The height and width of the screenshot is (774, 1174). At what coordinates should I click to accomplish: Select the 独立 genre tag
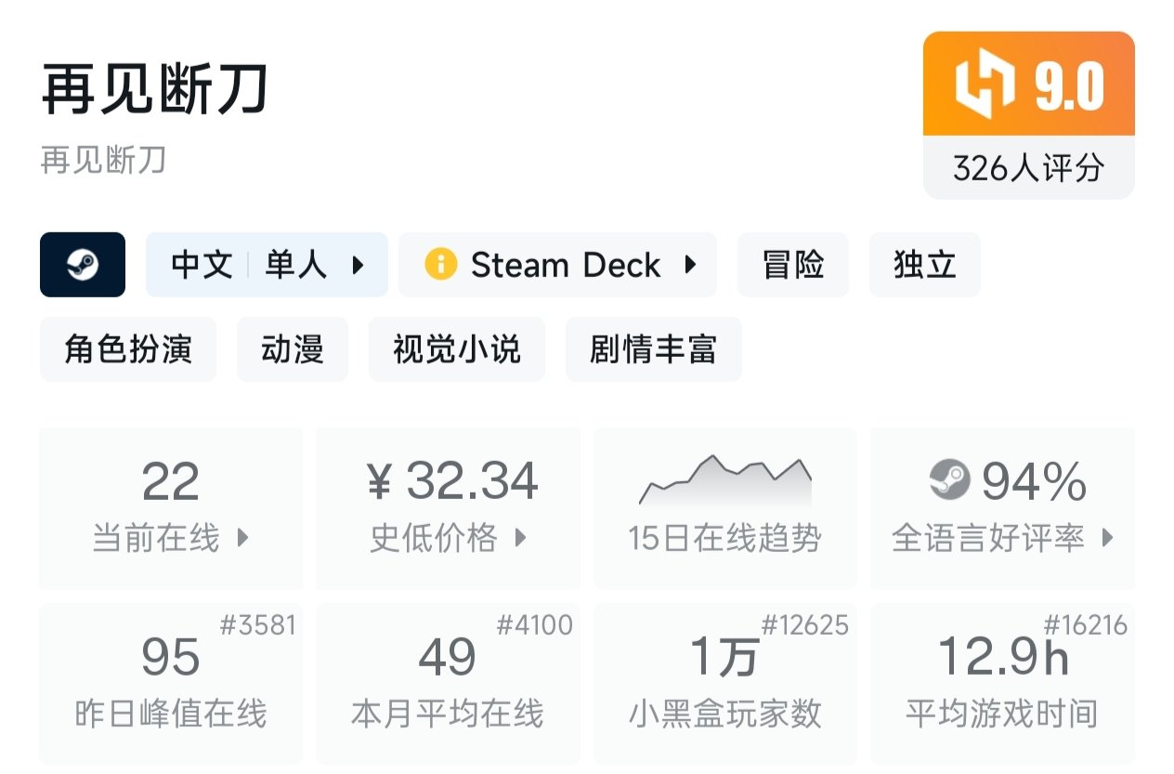point(924,265)
